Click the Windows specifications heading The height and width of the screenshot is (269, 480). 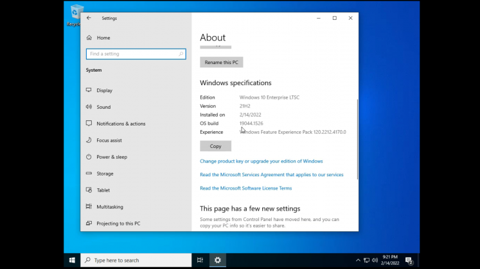(x=236, y=83)
